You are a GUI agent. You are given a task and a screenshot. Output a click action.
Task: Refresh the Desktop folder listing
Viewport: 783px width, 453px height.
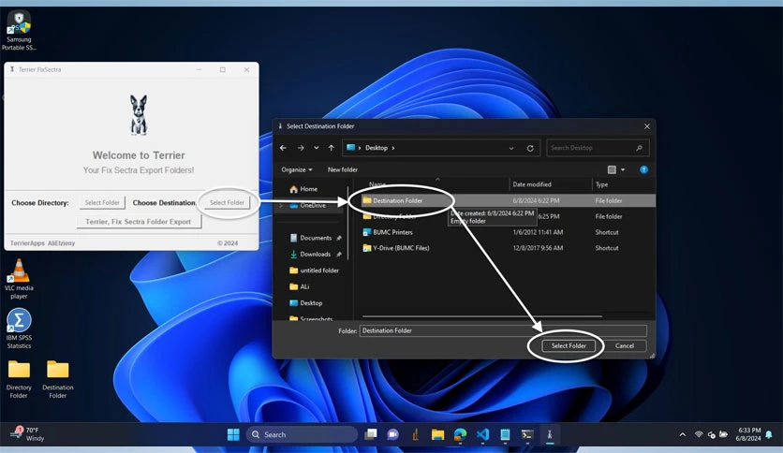530,148
